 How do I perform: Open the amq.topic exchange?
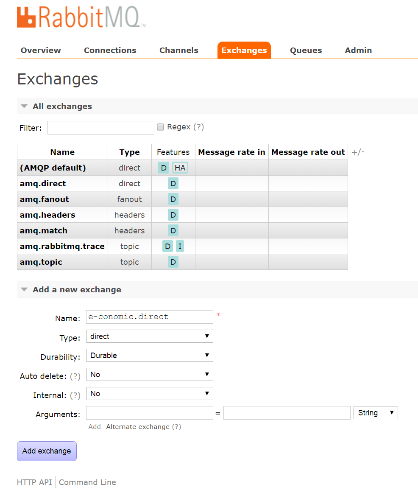tap(41, 262)
